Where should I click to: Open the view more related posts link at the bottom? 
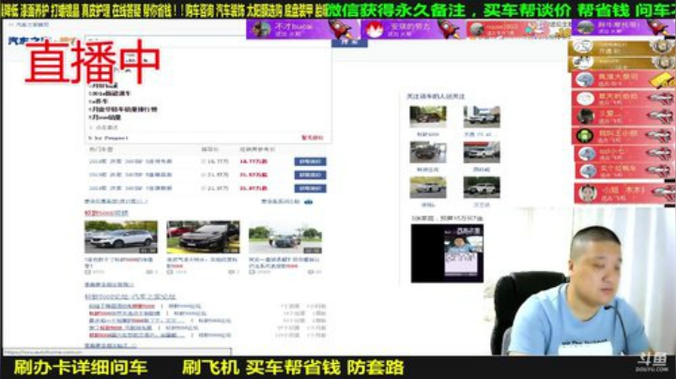click(x=111, y=345)
